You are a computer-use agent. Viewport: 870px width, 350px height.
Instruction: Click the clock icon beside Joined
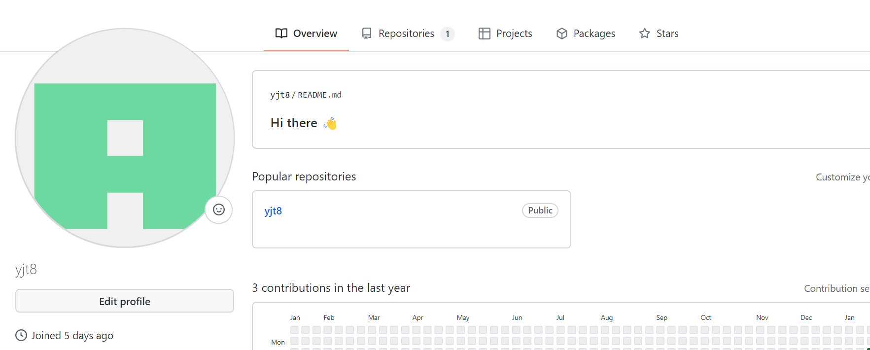21,335
